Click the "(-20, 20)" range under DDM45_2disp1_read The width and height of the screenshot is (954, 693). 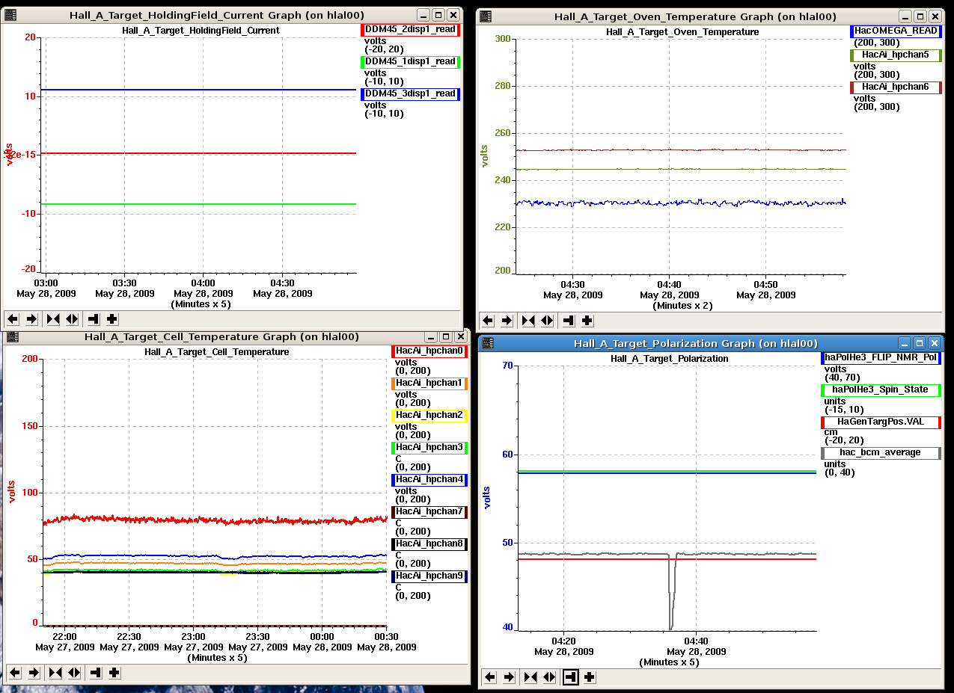[x=385, y=49]
